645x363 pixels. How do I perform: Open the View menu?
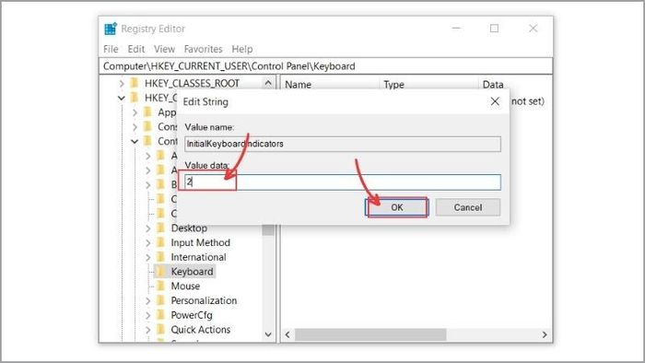[x=165, y=49]
